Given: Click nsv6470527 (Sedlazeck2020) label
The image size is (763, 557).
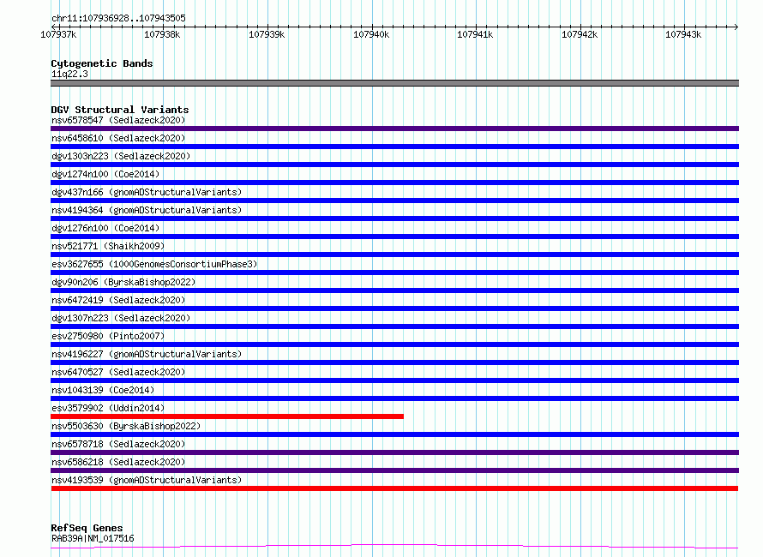Looking at the screenshot, I should coord(118,372).
